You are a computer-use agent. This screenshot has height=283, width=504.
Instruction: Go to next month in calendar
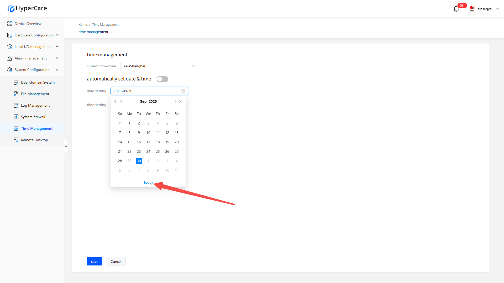click(x=176, y=102)
